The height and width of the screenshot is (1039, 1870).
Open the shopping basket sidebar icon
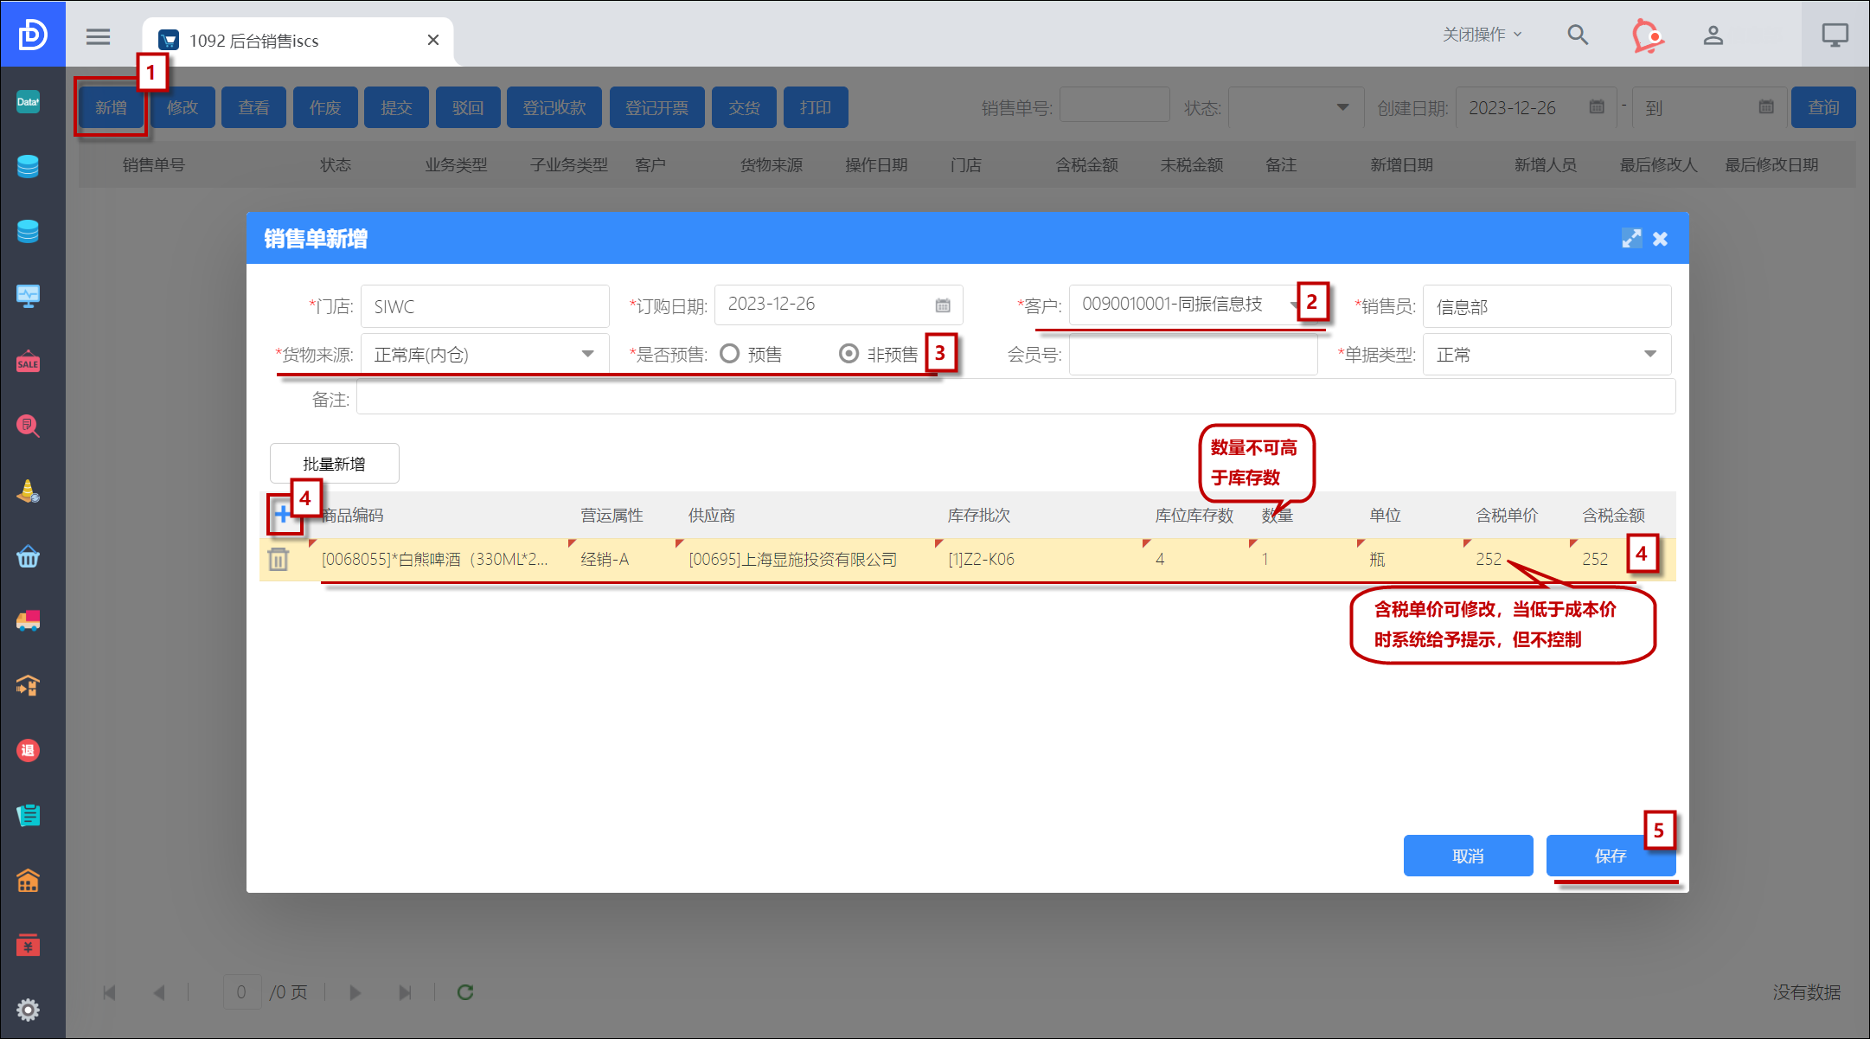(29, 556)
